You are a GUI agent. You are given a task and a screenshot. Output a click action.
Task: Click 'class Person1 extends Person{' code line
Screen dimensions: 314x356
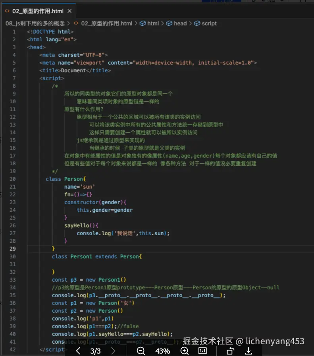tap(96, 257)
